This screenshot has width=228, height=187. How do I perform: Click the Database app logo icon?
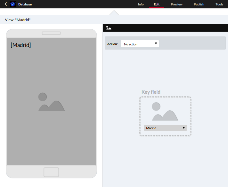[x=13, y=4]
